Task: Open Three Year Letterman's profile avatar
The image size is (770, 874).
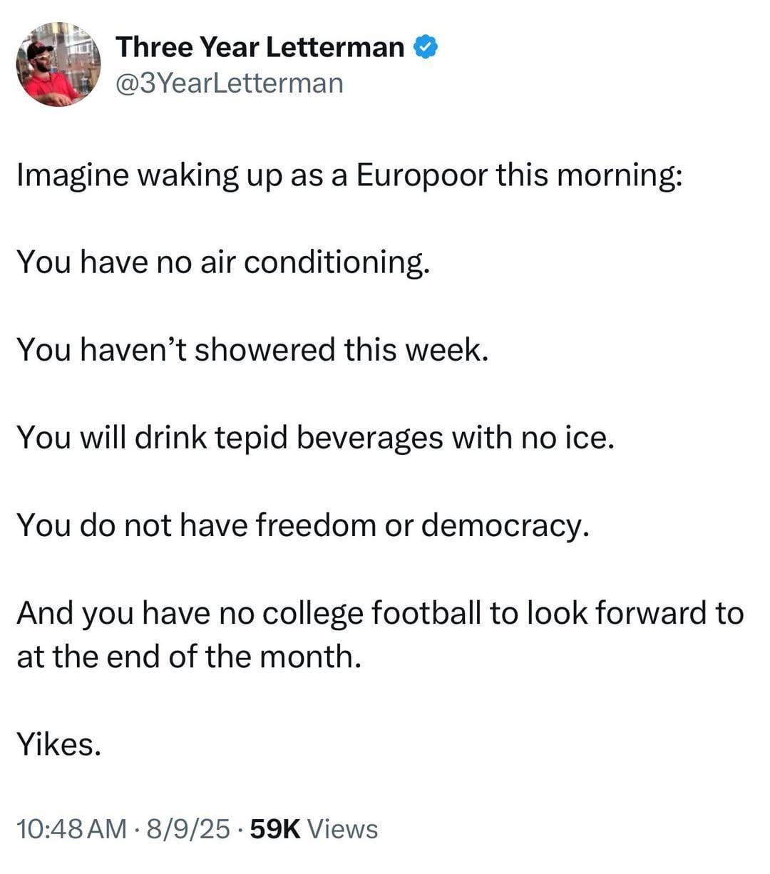Action: coord(58,65)
